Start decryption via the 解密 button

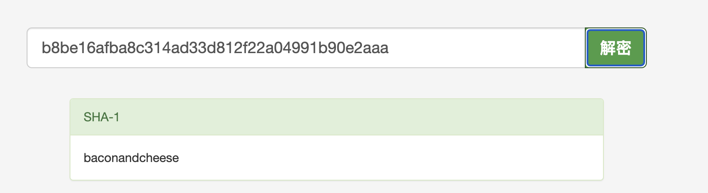click(x=615, y=48)
